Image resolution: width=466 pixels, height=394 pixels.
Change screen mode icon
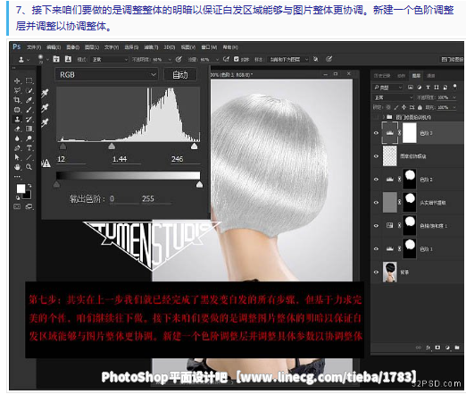coord(29,206)
